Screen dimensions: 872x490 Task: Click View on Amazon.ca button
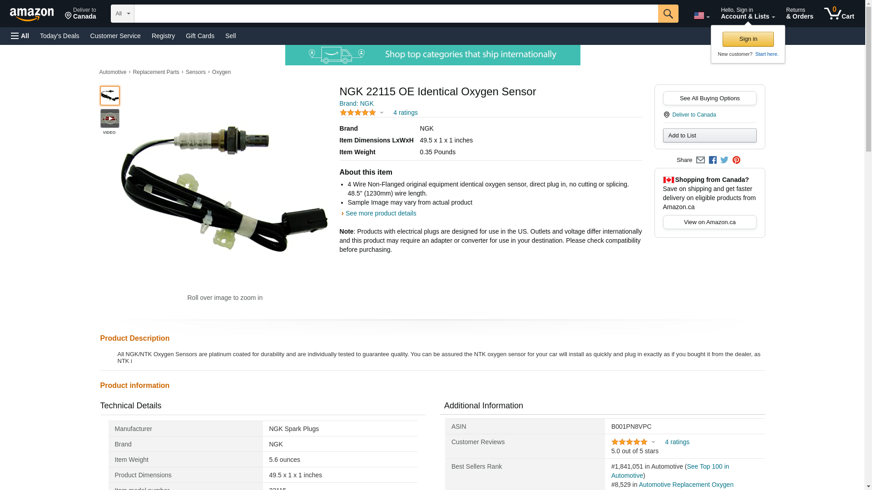(709, 222)
